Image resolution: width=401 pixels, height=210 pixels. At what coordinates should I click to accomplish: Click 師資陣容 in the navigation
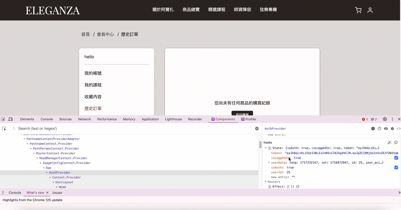[x=242, y=9]
